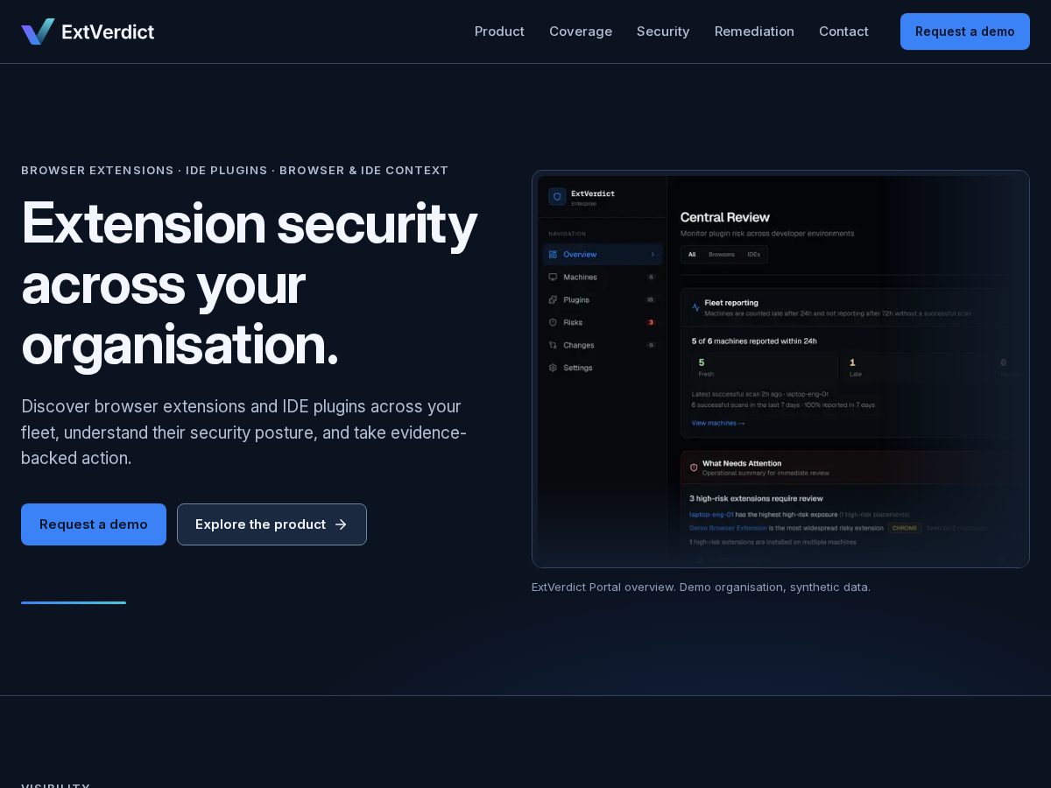Image resolution: width=1051 pixels, height=788 pixels.
Task: Select the IDEs tab in Central Review
Action: click(754, 255)
